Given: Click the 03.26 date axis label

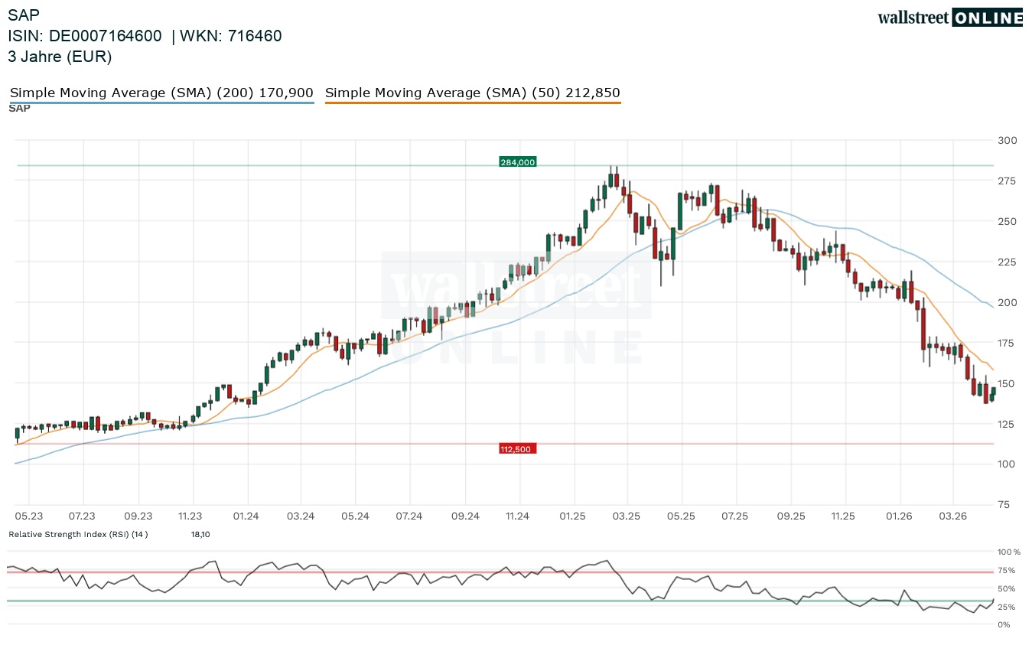Looking at the screenshot, I should [952, 516].
